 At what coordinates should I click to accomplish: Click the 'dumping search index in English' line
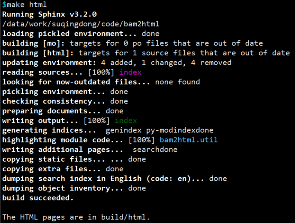point(115,179)
